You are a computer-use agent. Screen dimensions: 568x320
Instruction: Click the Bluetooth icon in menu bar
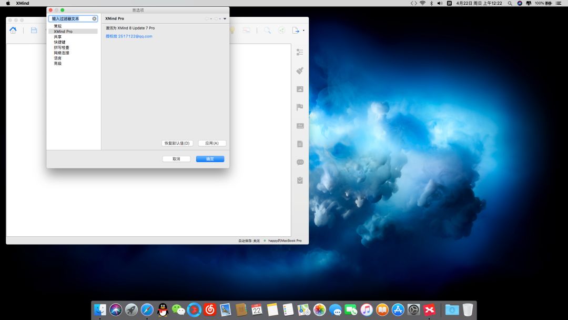(431, 3)
